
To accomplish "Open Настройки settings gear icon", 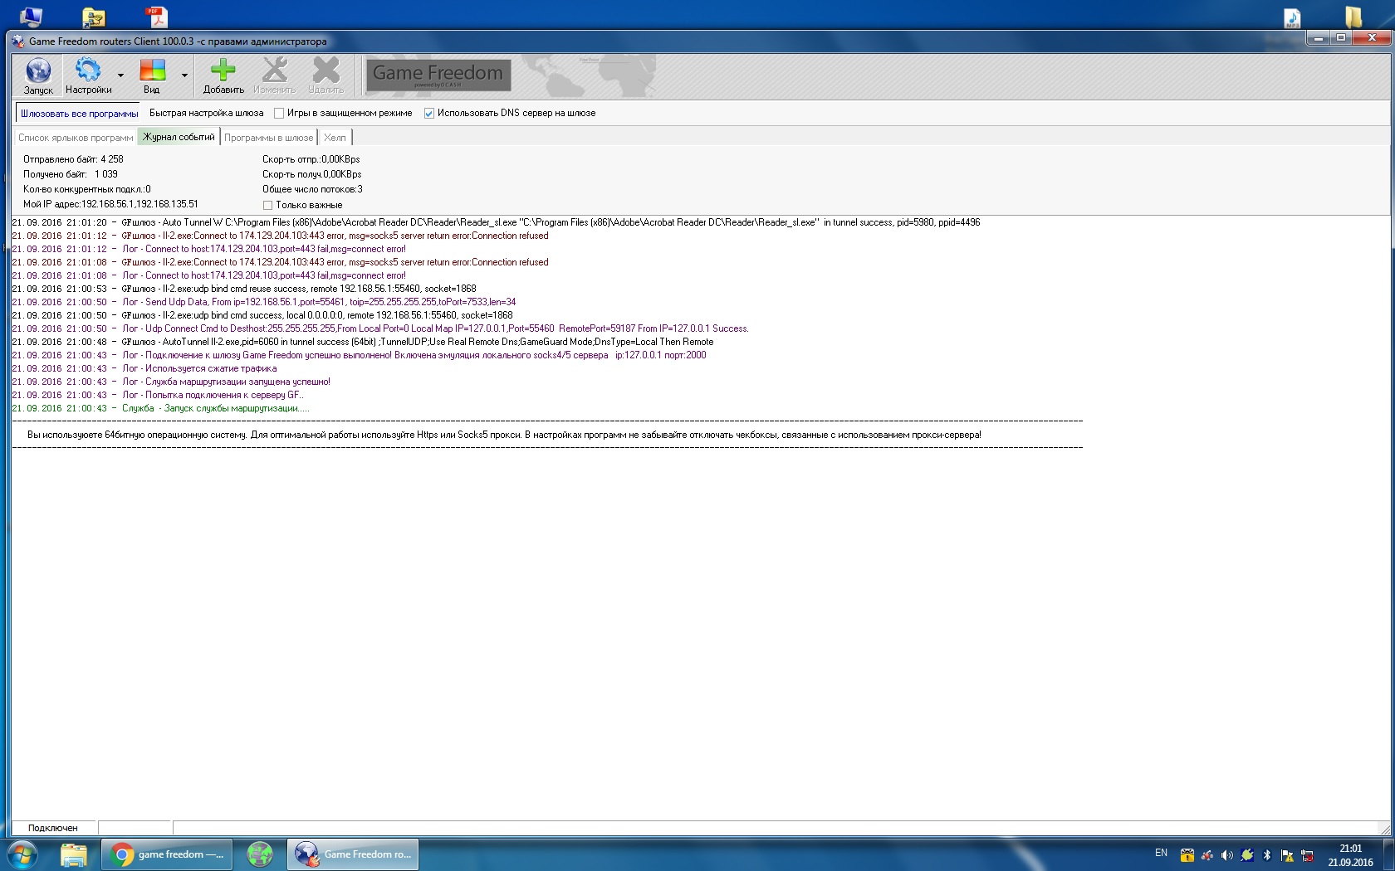I will click(88, 71).
